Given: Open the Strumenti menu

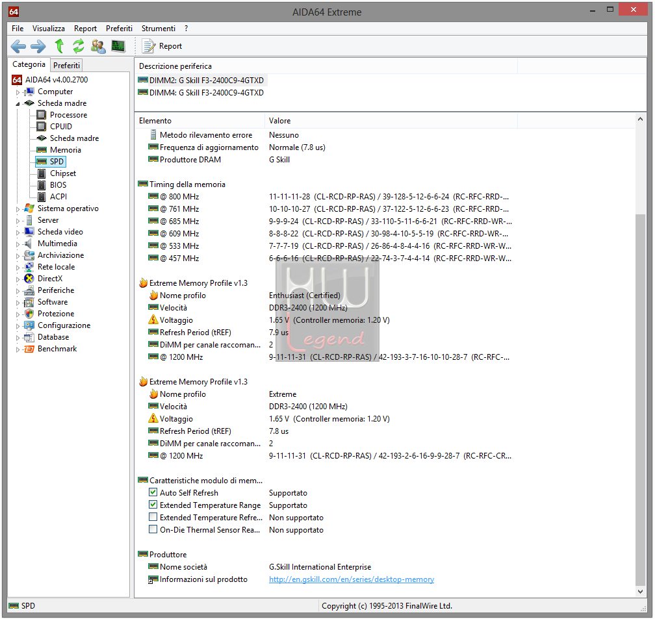Looking at the screenshot, I should [x=159, y=29].
